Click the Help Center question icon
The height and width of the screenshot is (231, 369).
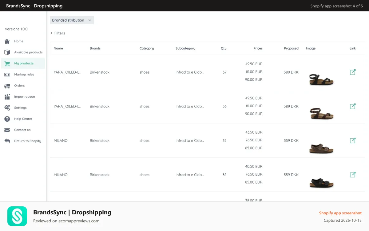point(7,119)
